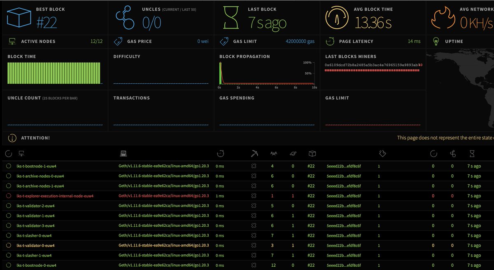Click the Attention notice message text
Screen dimensions: 494x270
pos(445,138)
